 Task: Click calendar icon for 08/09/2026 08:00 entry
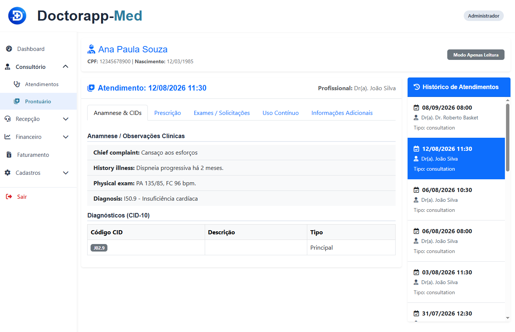[x=416, y=108]
